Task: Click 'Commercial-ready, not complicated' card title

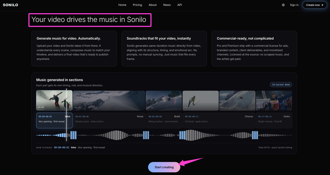Action: tap(245, 38)
